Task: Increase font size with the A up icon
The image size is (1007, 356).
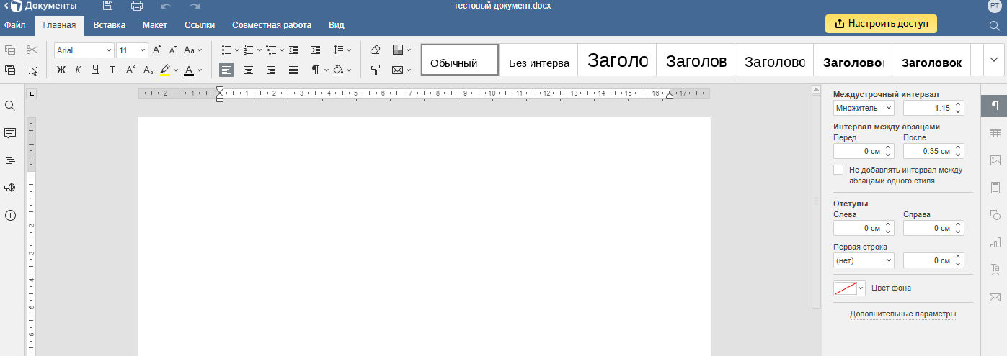Action: [x=156, y=50]
